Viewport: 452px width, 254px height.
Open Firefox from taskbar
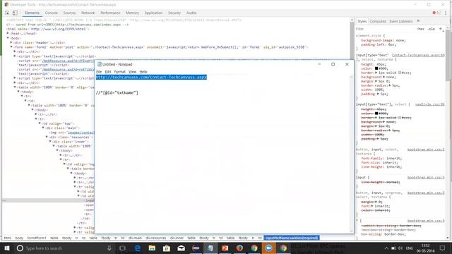pos(239,248)
